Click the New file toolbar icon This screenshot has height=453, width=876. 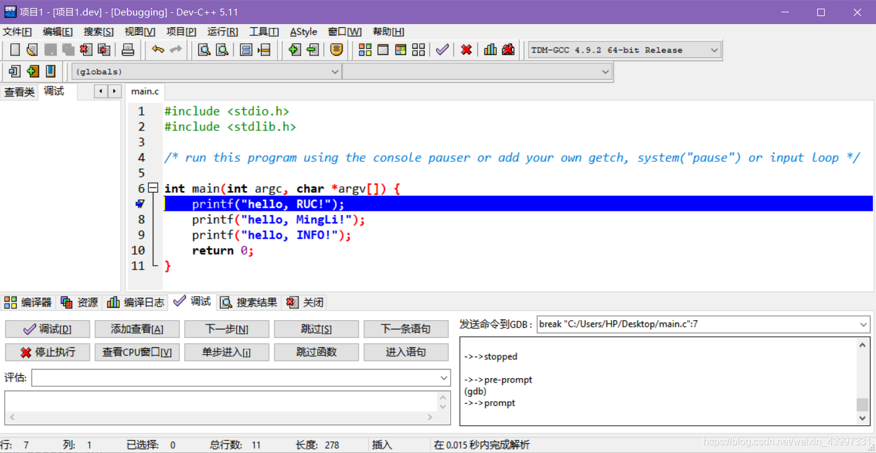15,50
